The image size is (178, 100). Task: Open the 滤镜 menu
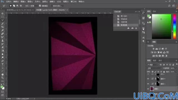click(x=52, y=2)
